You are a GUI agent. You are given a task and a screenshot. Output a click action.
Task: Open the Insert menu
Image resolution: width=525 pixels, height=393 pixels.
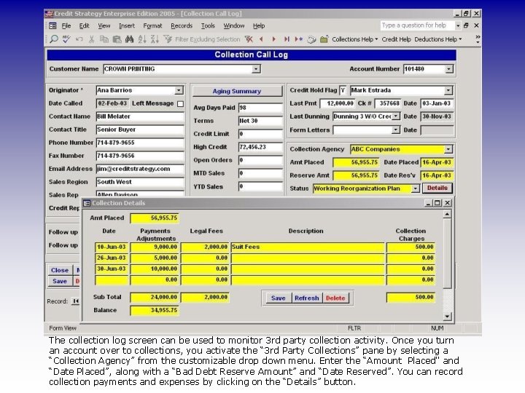(x=127, y=25)
